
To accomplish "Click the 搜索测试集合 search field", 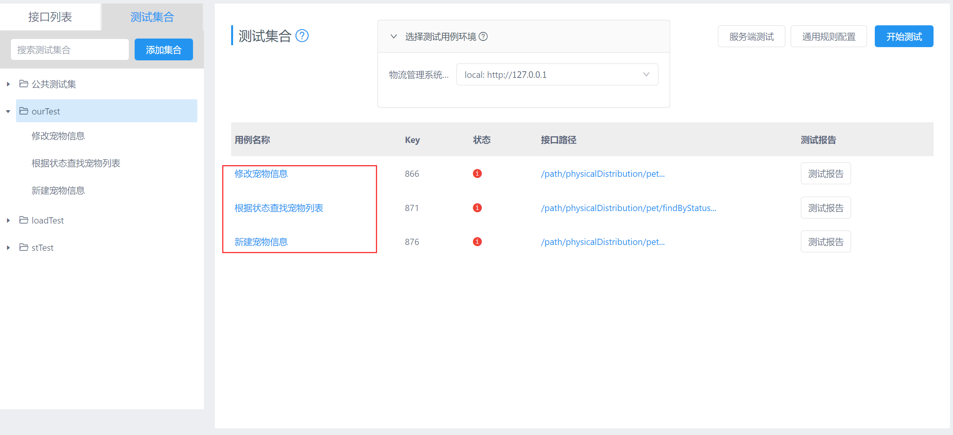I will point(69,49).
